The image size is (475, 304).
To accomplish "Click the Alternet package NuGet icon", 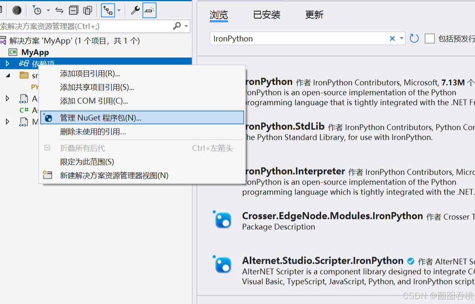I will [223, 264].
